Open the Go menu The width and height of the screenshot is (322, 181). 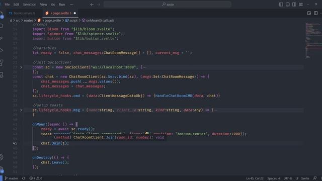[53, 5]
